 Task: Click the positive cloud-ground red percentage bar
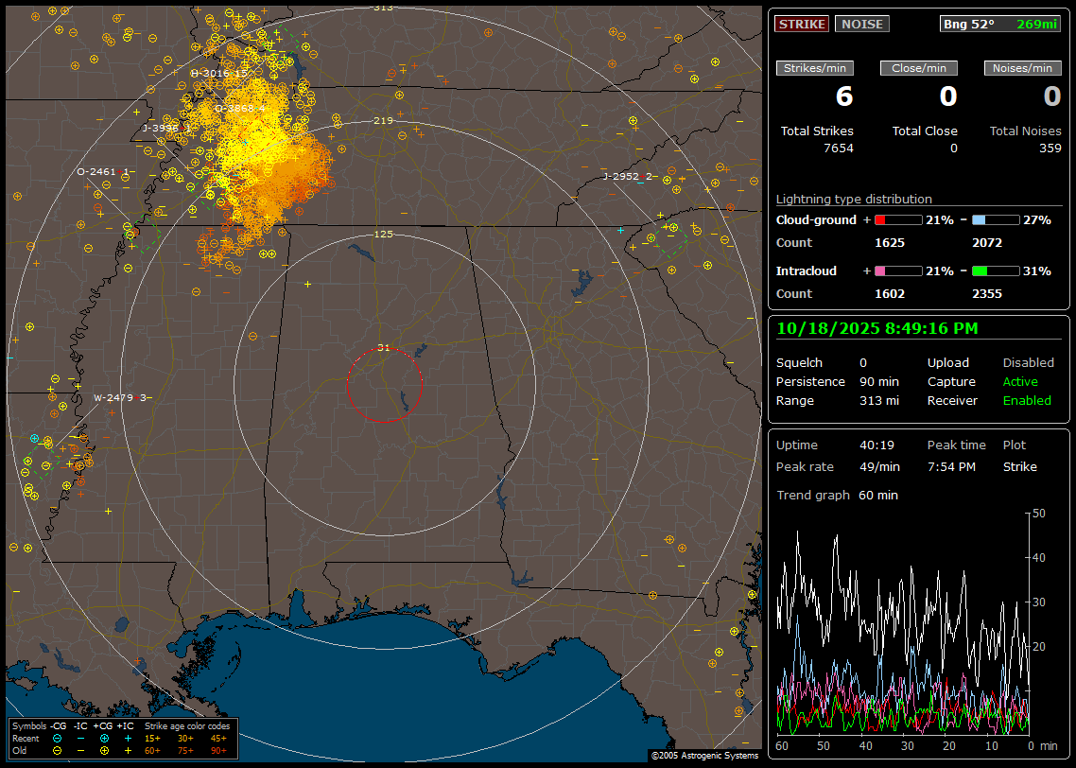pyautogui.click(x=897, y=219)
